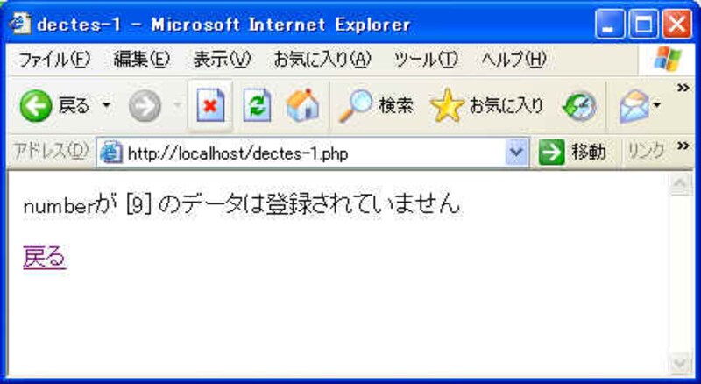Expand the Back button history dropdown
This screenshot has width=701, height=384.
coord(106,106)
